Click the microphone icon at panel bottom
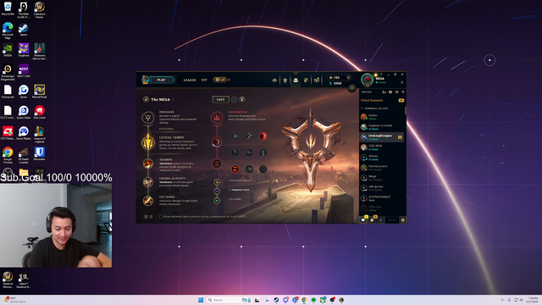542x305 pixels. 380,220
